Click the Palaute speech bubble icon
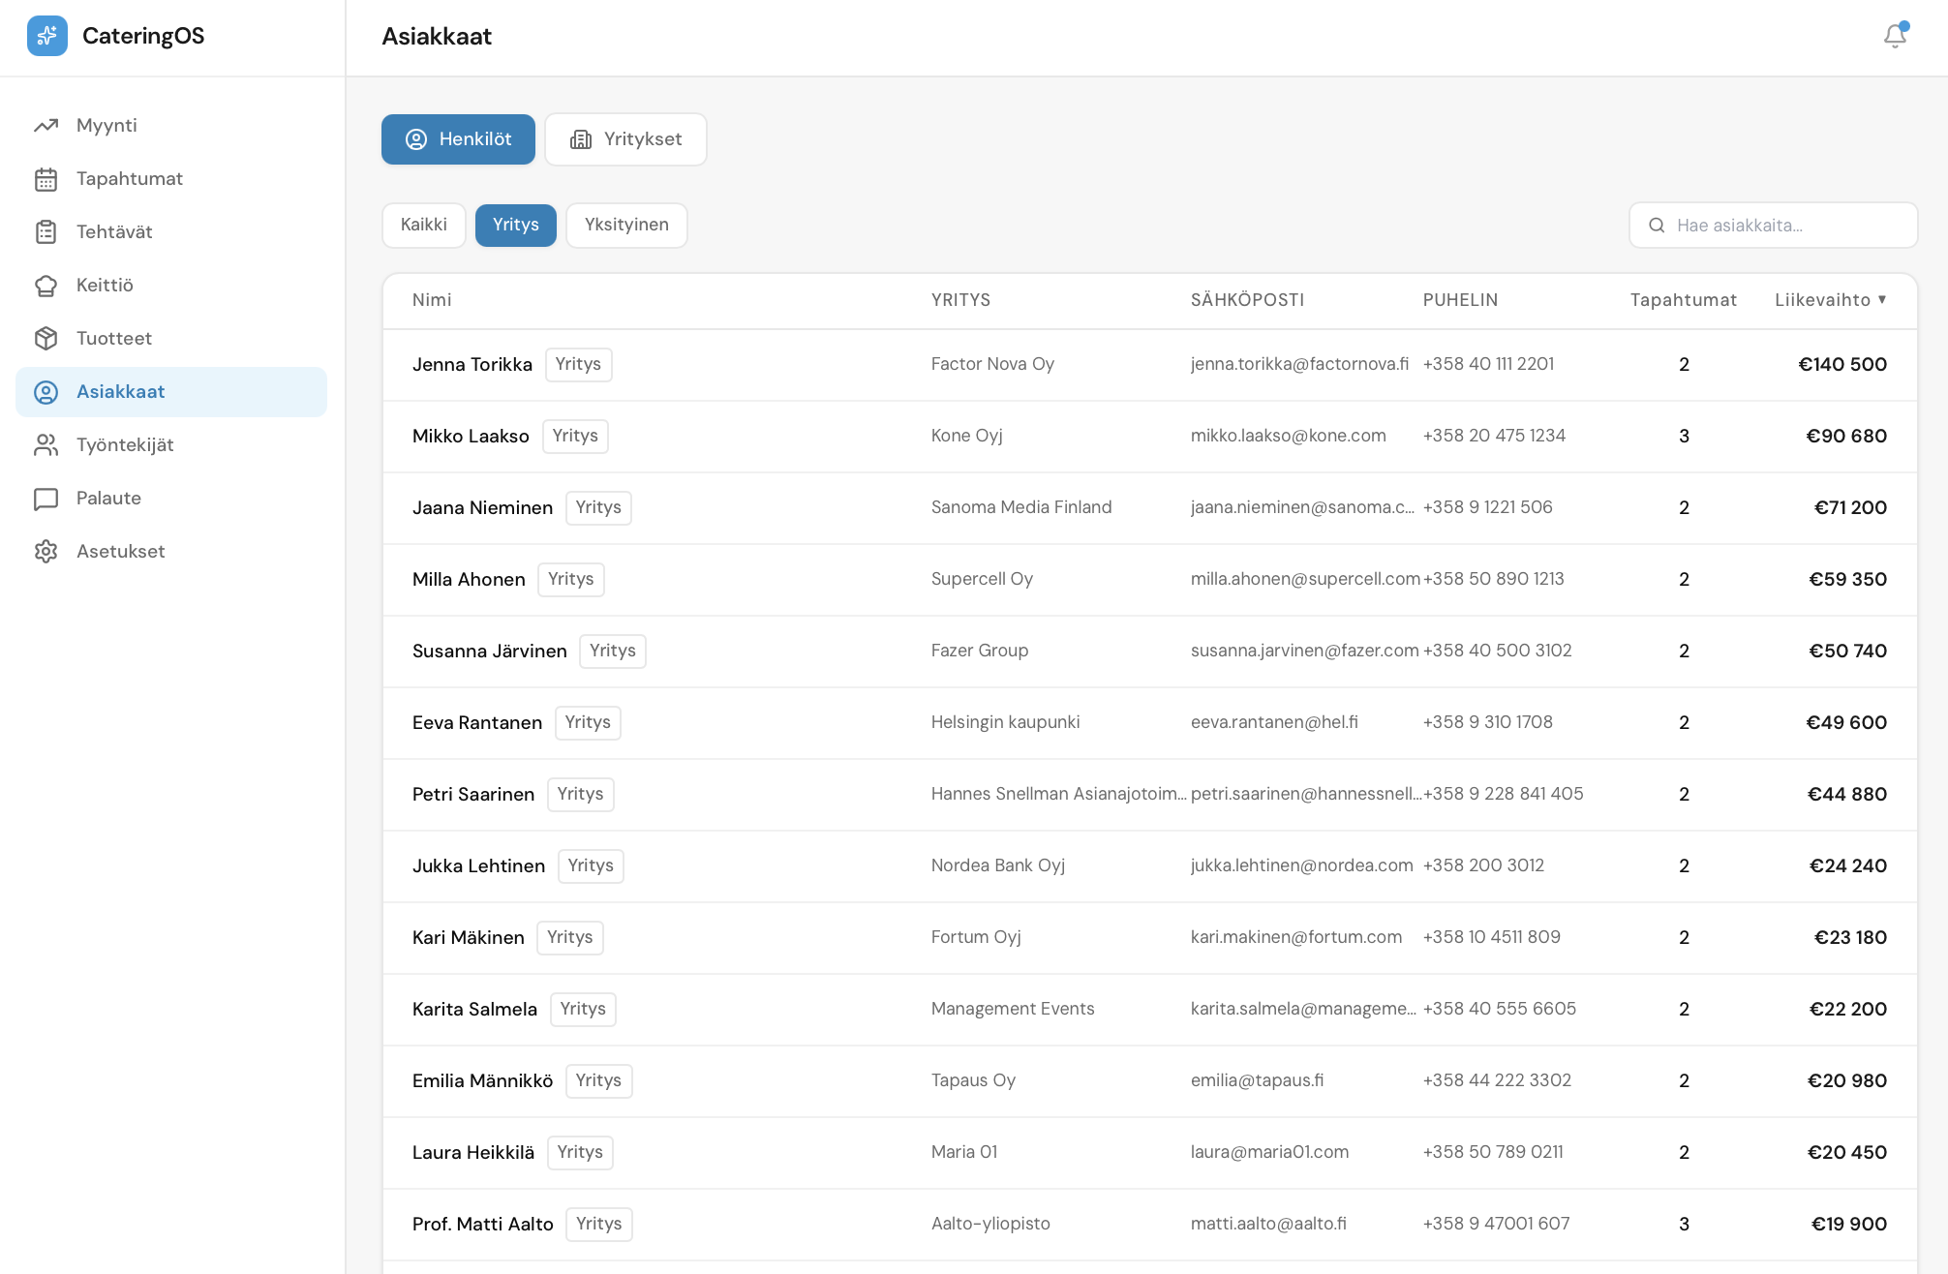The width and height of the screenshot is (1948, 1274). click(x=46, y=499)
